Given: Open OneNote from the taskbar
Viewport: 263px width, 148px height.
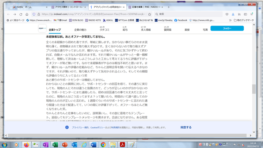Looking at the screenshot, I should (45, 144).
